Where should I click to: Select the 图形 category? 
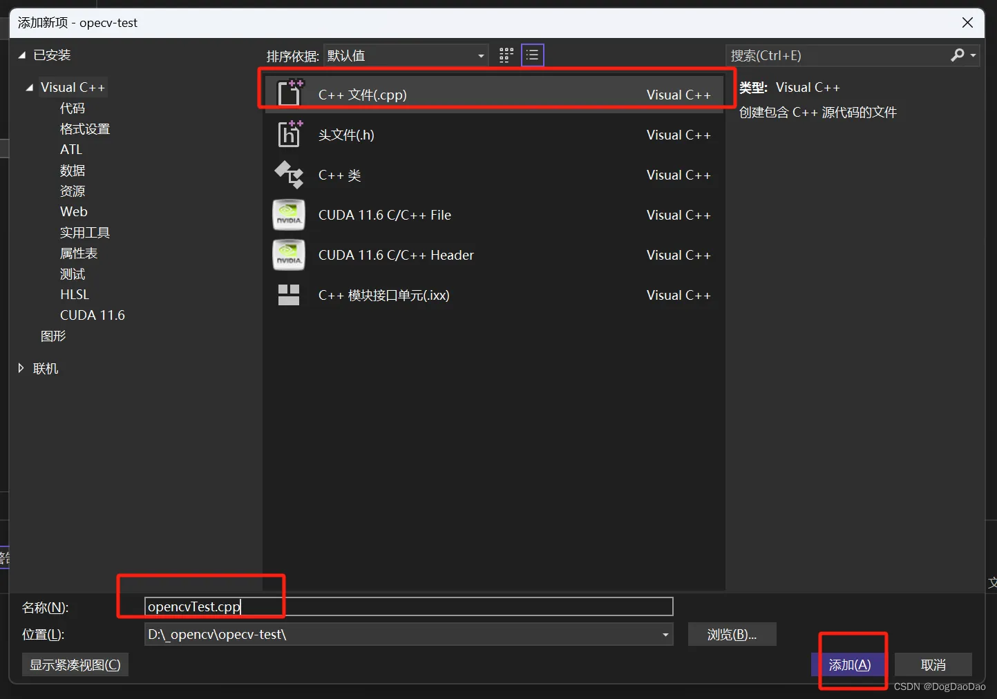[53, 336]
